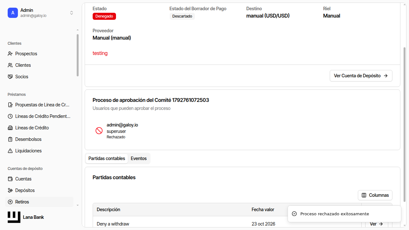Click Ver for the Deny a withdraw row
This screenshot has width=409, height=230.
376,224
